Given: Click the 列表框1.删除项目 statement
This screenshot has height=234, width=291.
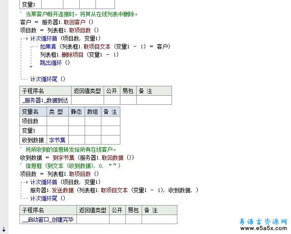Looking at the screenshot, I should pyautogui.click(x=79, y=55).
